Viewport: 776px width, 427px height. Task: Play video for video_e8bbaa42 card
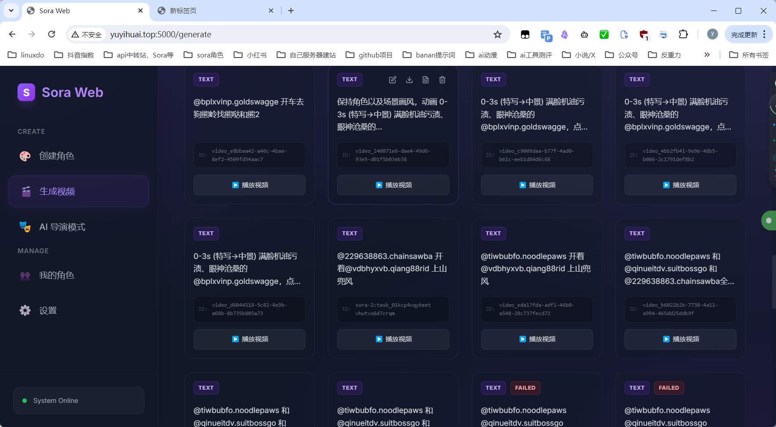pos(249,185)
